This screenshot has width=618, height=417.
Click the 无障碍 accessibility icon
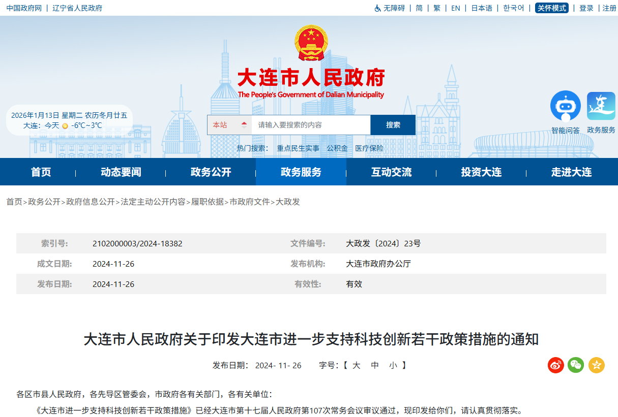(376, 8)
